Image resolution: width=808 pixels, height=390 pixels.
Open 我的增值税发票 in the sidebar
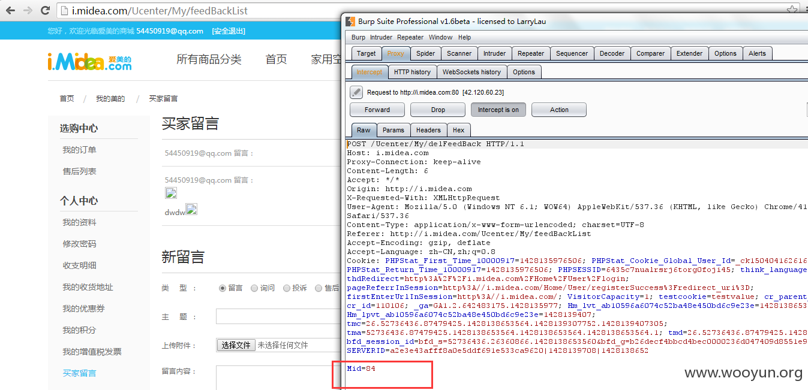tap(92, 352)
